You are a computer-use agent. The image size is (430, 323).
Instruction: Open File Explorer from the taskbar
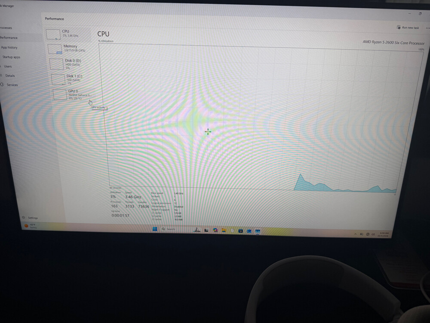224,230
